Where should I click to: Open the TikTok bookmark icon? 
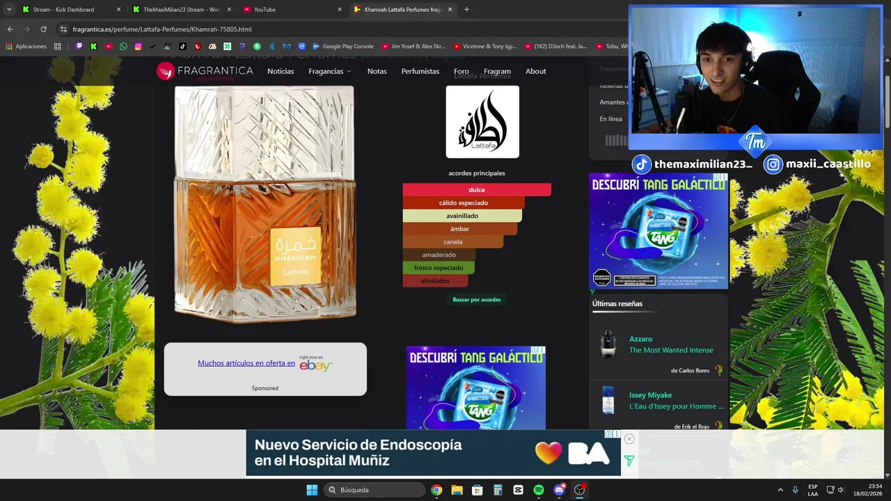pyautogui.click(x=182, y=47)
